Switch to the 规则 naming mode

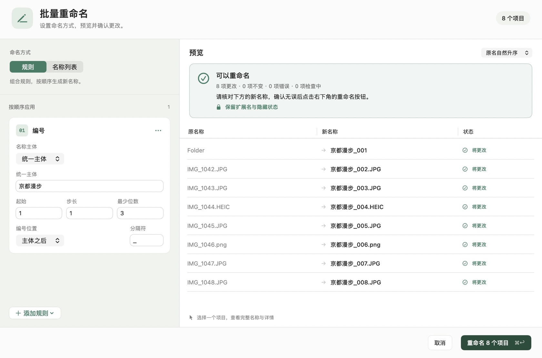coord(28,67)
